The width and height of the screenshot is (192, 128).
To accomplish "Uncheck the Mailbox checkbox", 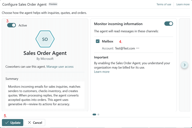I will tap(98, 41).
